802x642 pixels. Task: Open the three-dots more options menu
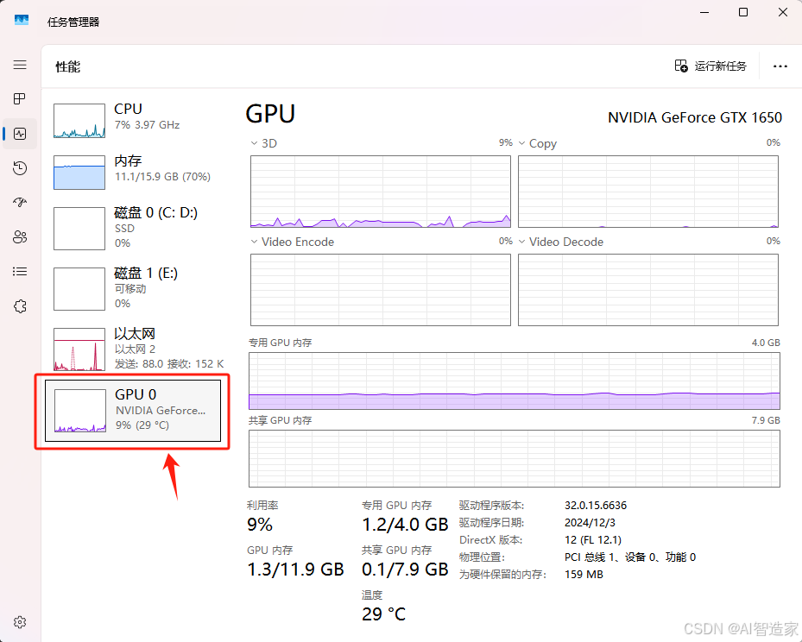[x=780, y=66]
